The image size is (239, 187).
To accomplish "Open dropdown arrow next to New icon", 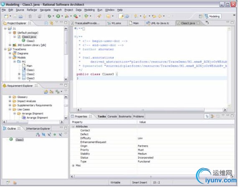I will (x=10, y=16).
